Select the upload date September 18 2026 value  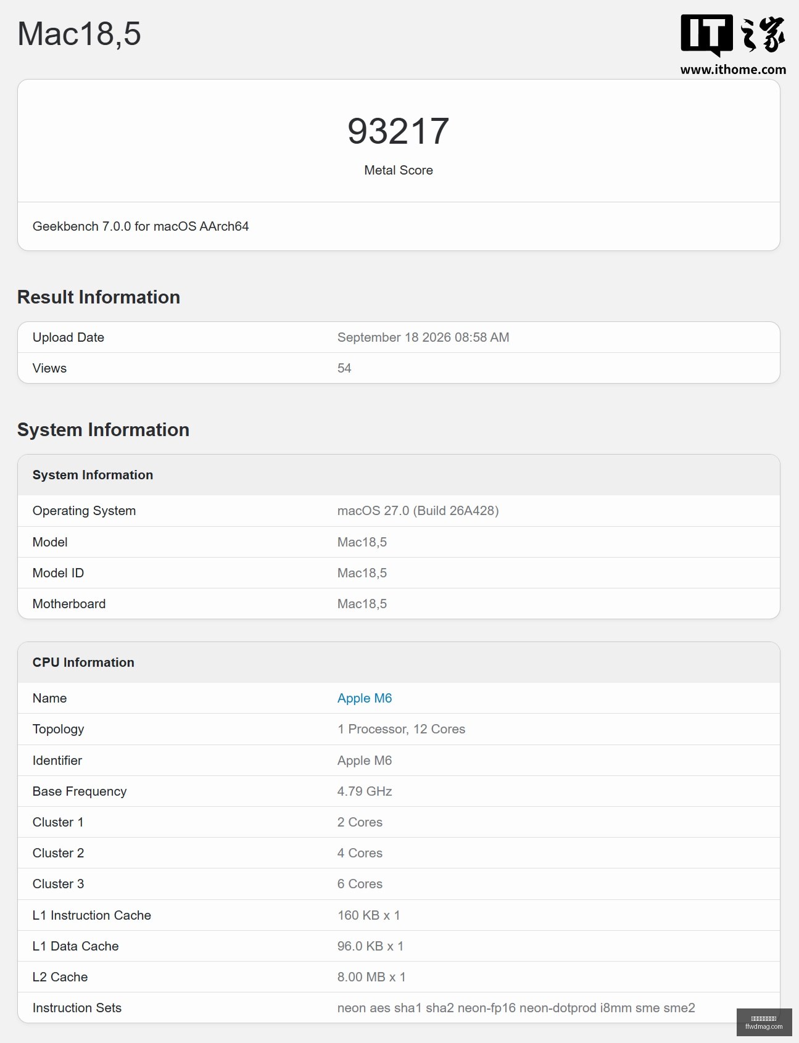423,337
